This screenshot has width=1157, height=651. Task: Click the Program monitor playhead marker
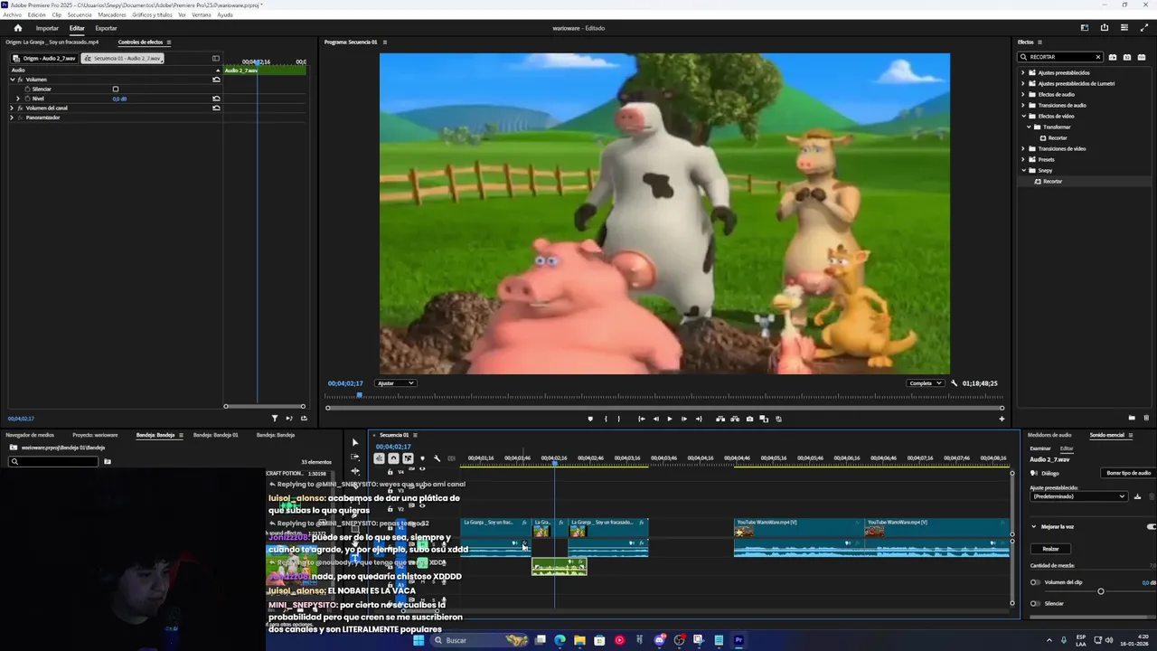(x=359, y=395)
